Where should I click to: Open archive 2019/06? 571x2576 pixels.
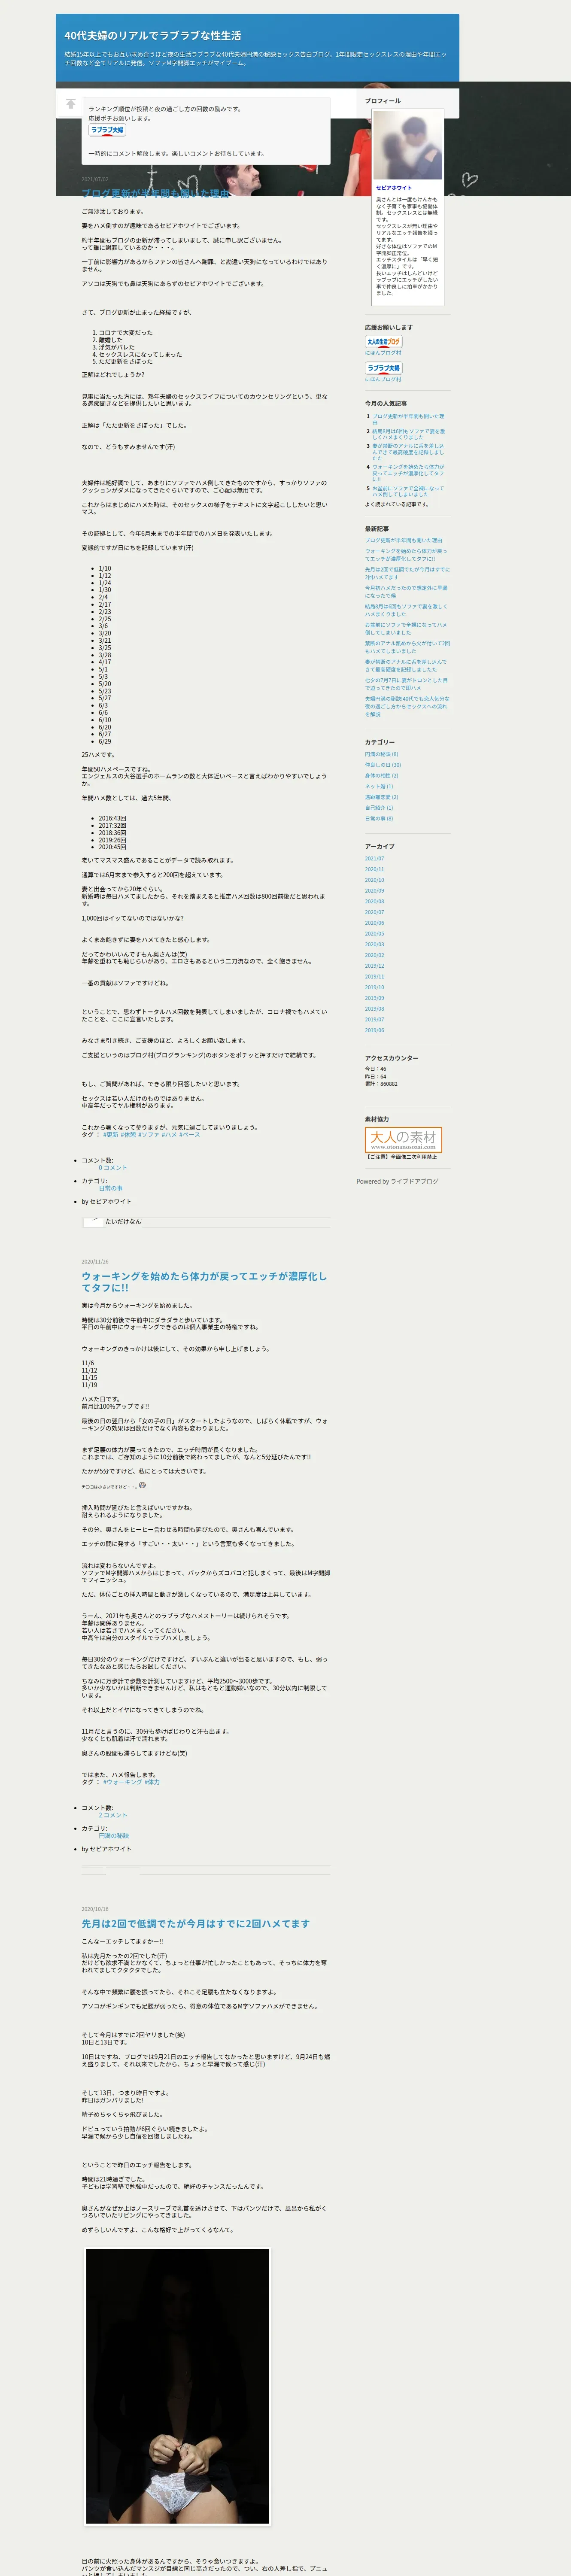[374, 1030]
